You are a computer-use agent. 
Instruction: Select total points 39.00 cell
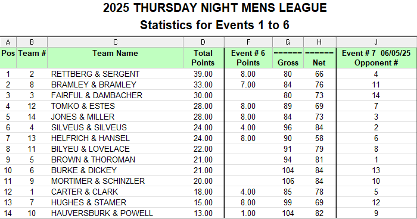click(x=203, y=74)
